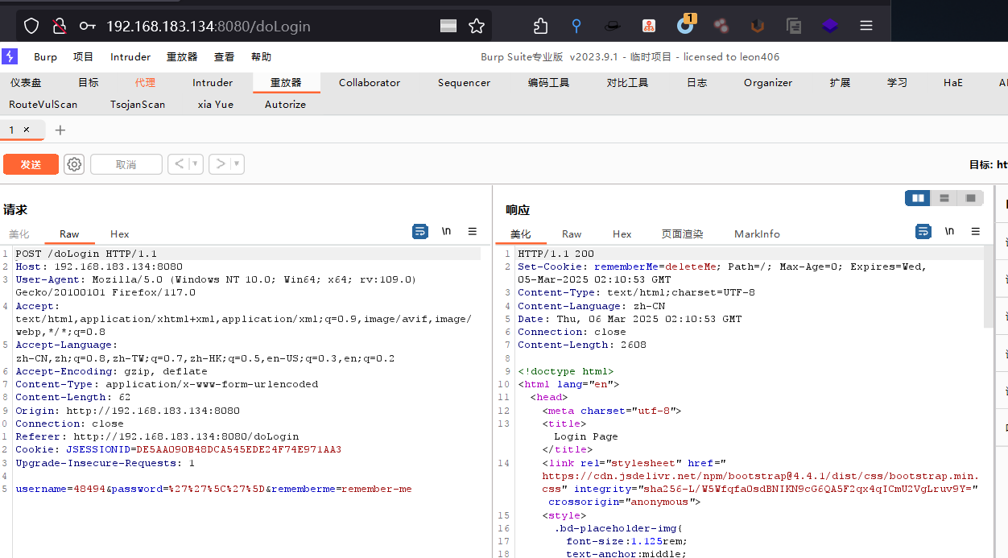Screen dimensions: 1008x558
Task: Open the TsojanScan extension tab
Action: tap(138, 105)
